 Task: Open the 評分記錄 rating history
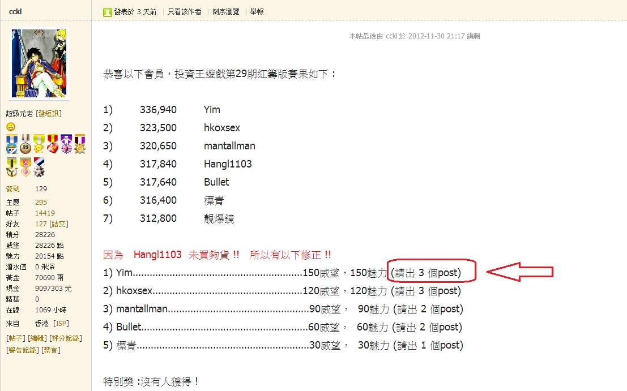[x=65, y=338]
